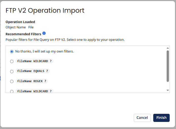This screenshot has width=176, height=129.
Task: Click the 'fileName REGEX ?' filter chip
Action: (32, 81)
